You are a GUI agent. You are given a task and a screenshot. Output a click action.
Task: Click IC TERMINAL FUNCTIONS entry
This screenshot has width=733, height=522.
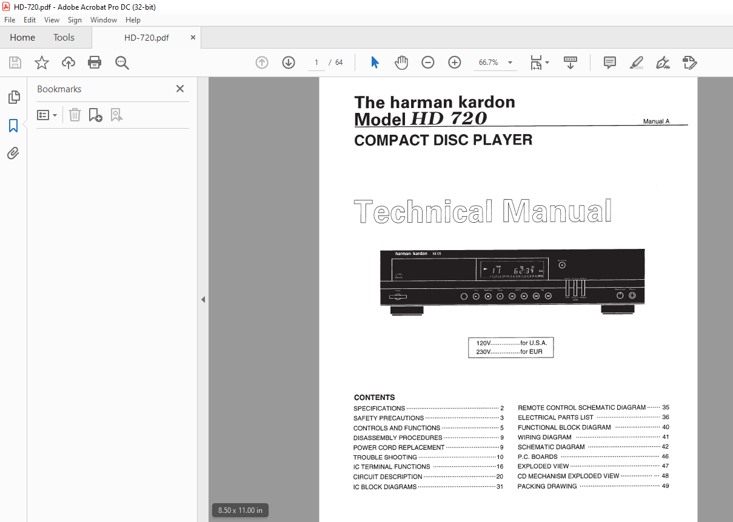pos(429,467)
